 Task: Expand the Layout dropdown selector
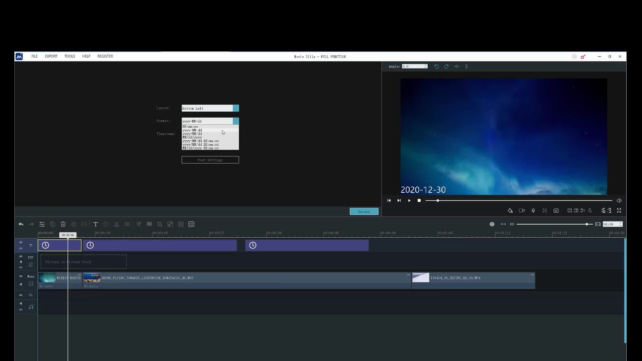click(236, 108)
